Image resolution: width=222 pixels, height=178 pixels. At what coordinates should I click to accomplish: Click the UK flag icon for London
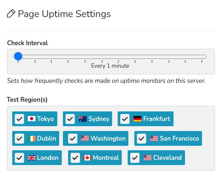click(31, 158)
